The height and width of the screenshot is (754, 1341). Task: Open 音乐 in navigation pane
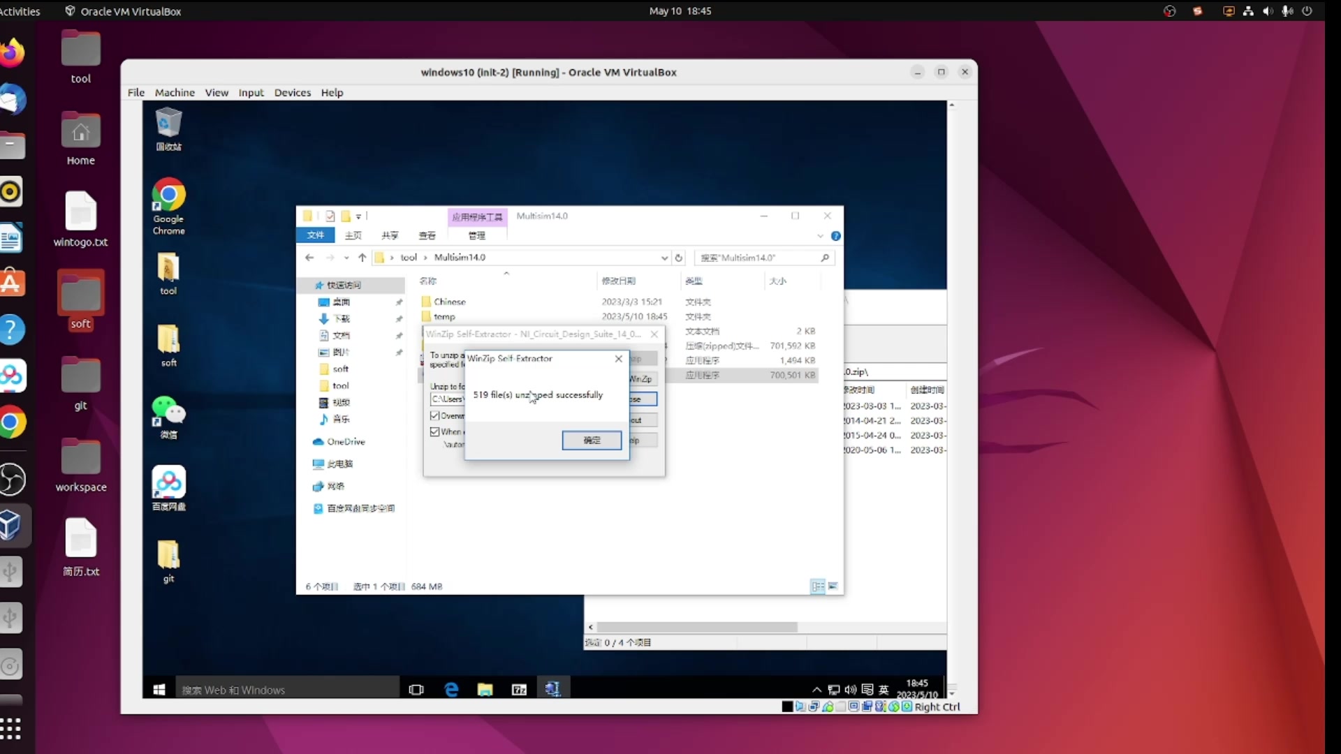(x=341, y=419)
